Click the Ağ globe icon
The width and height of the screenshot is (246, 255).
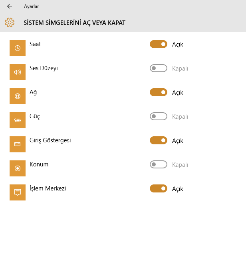(18, 96)
